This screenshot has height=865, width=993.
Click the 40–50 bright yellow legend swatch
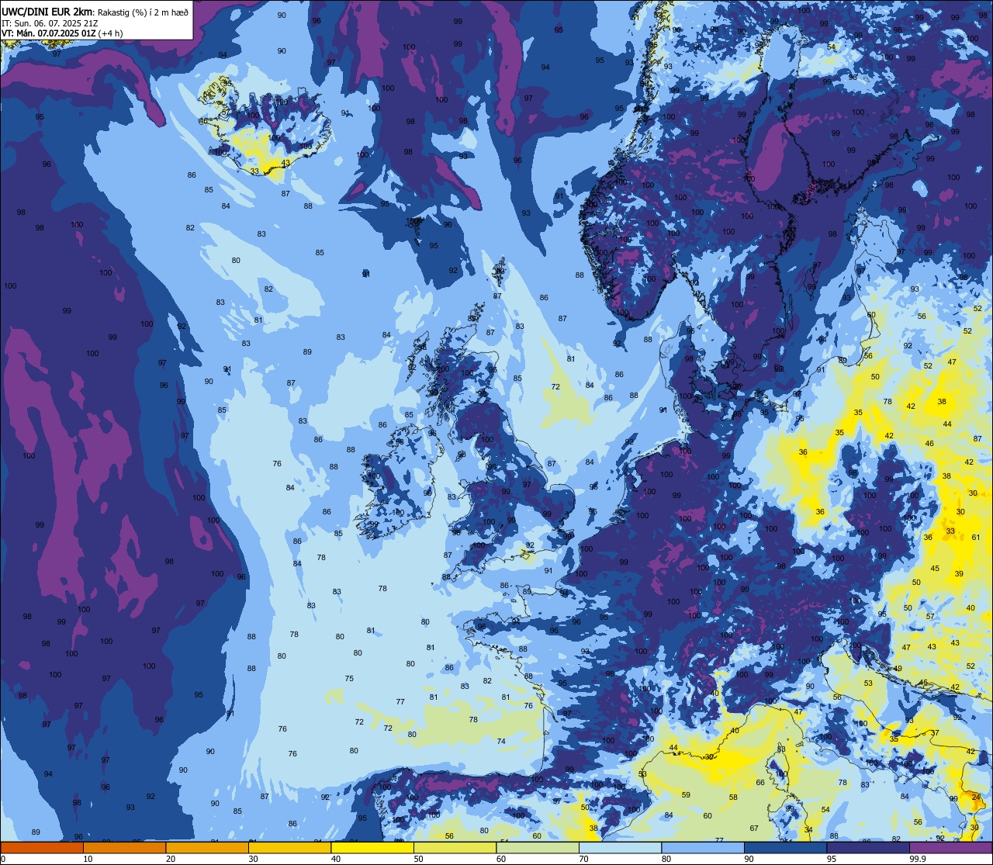pos(372,848)
